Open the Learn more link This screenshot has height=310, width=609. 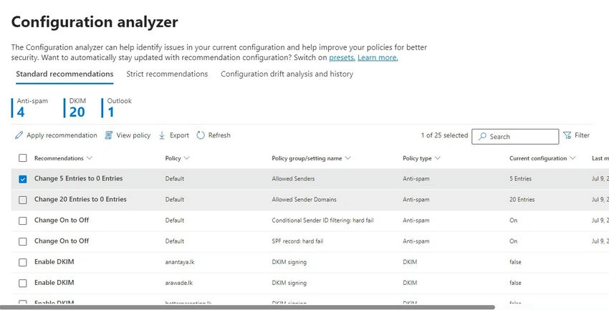(x=378, y=58)
